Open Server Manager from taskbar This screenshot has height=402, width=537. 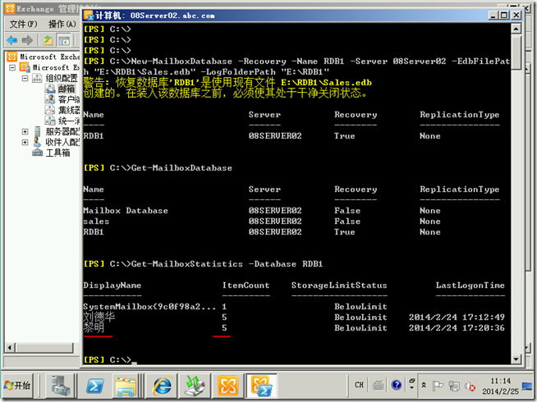tap(61, 386)
